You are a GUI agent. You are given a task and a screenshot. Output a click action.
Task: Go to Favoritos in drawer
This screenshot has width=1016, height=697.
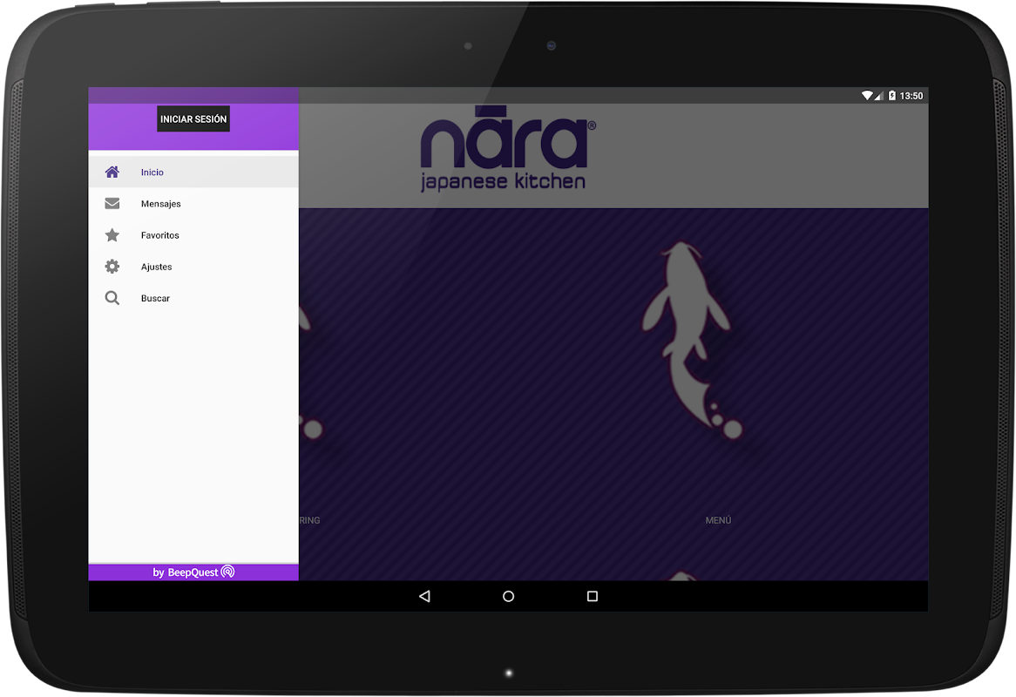pyautogui.click(x=193, y=235)
